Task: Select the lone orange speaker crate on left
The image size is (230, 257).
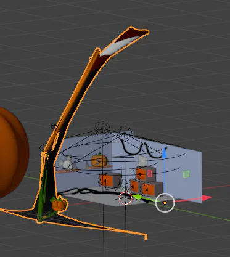Action: pyautogui.click(x=110, y=180)
